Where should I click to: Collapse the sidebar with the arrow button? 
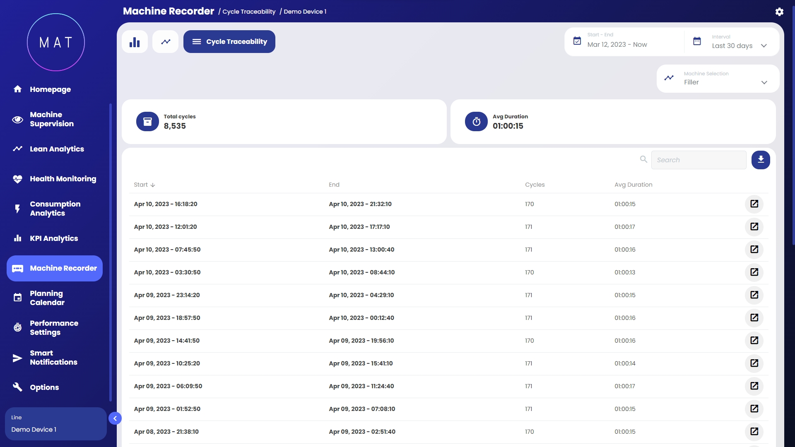115,418
